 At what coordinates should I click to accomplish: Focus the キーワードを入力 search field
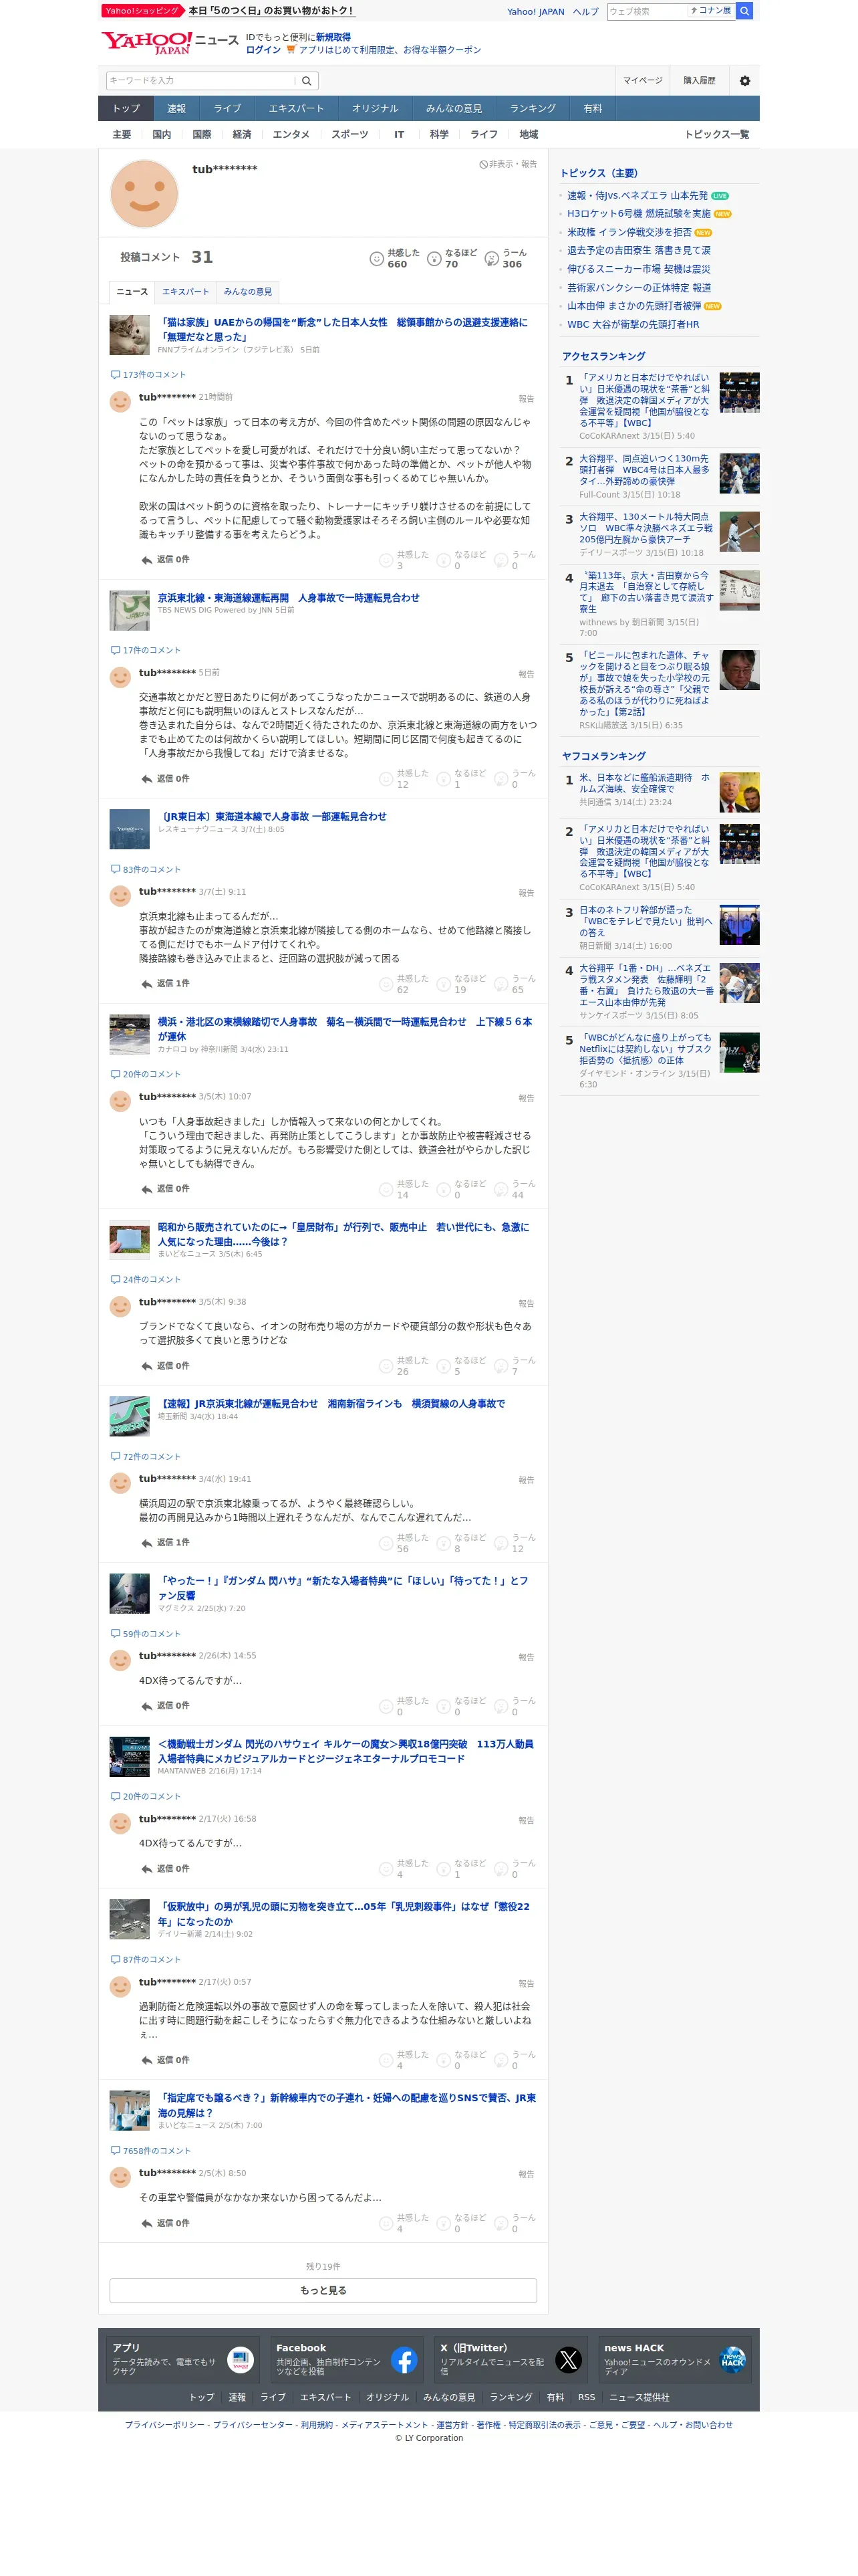tap(200, 81)
